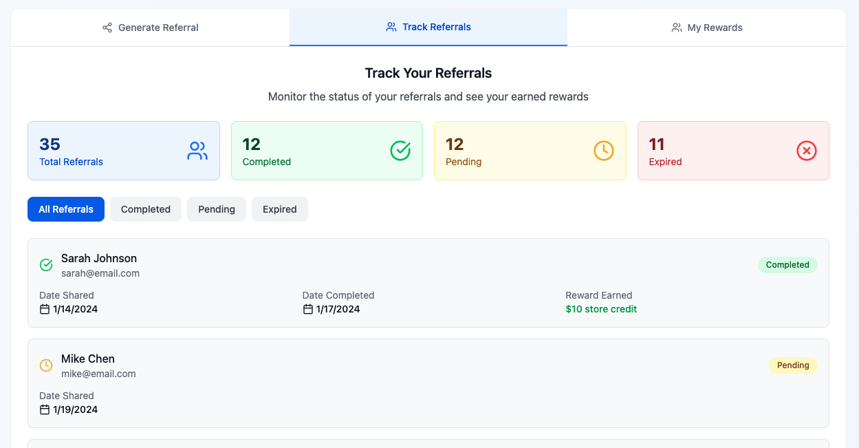Click the Pending badge on Mike Chen's card
The height and width of the screenshot is (448, 859).
click(x=793, y=365)
